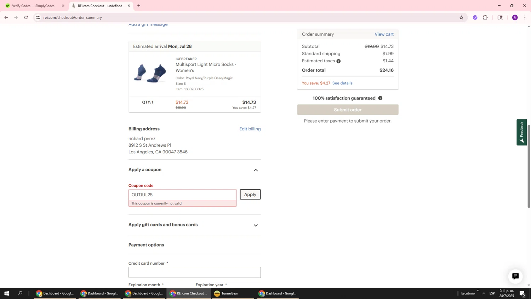Click the taskbar clock and date
This screenshot has height=299, width=531.
click(507, 293)
